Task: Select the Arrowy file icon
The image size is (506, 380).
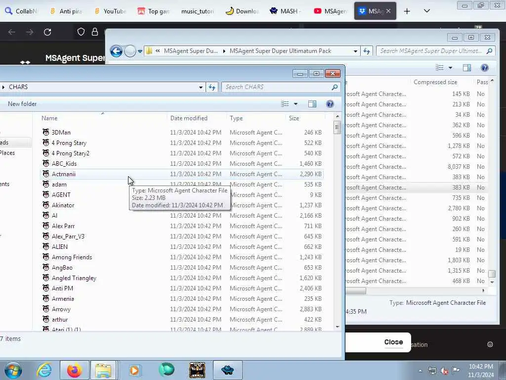Action: (x=46, y=309)
